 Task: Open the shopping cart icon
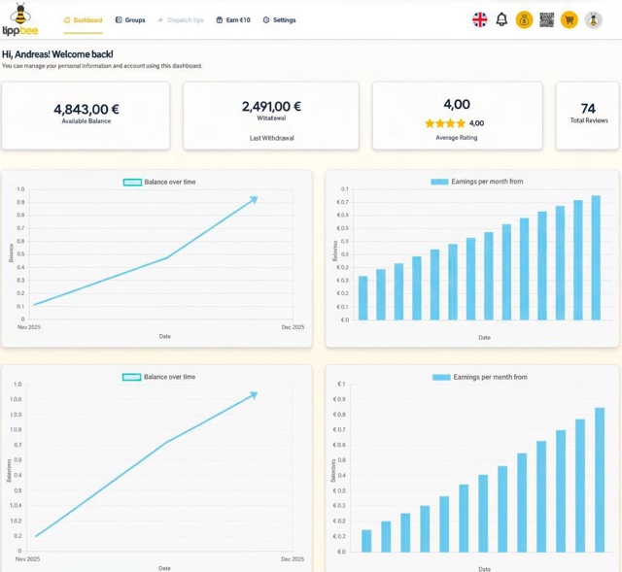[x=570, y=19]
